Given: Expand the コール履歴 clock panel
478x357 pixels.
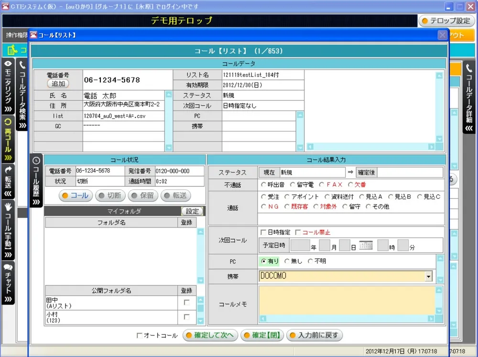Looking at the screenshot, I should (36, 181).
